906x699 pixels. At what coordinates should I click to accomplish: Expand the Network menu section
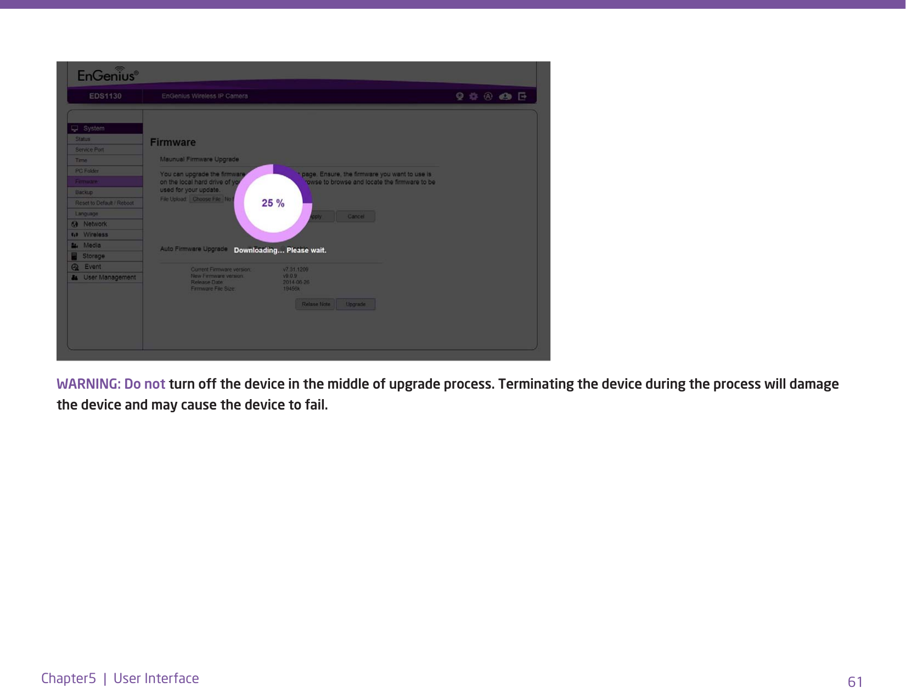tap(105, 224)
